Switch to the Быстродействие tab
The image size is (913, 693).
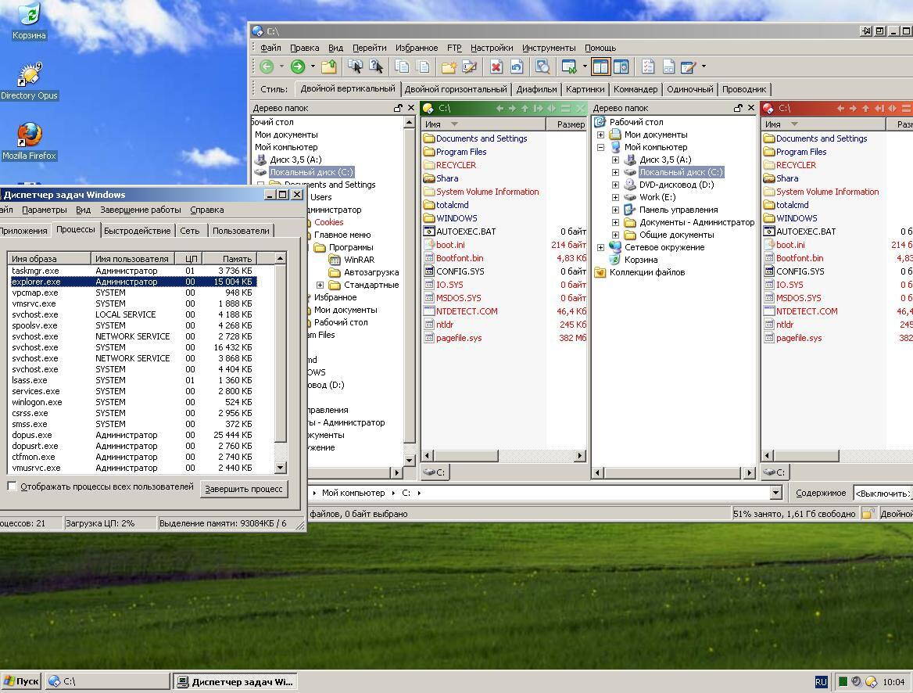(137, 231)
